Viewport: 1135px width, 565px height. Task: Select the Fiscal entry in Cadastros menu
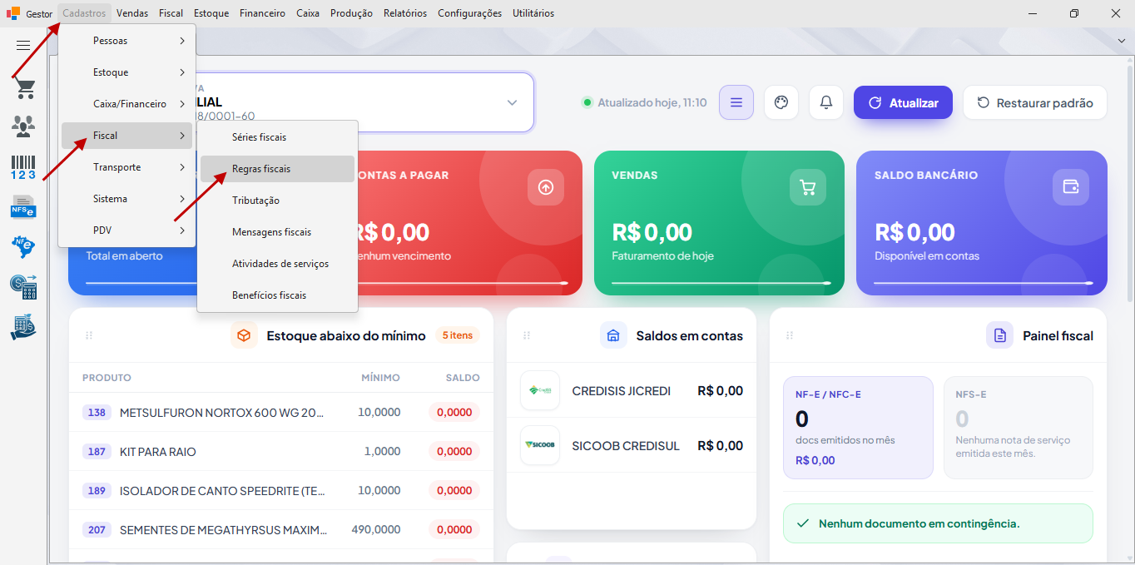point(126,136)
